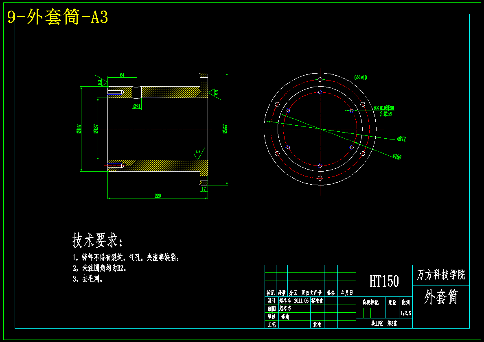Select the "Ø162" bolt circle dimension
Viewport: 484px width, 342px height.
(397, 156)
